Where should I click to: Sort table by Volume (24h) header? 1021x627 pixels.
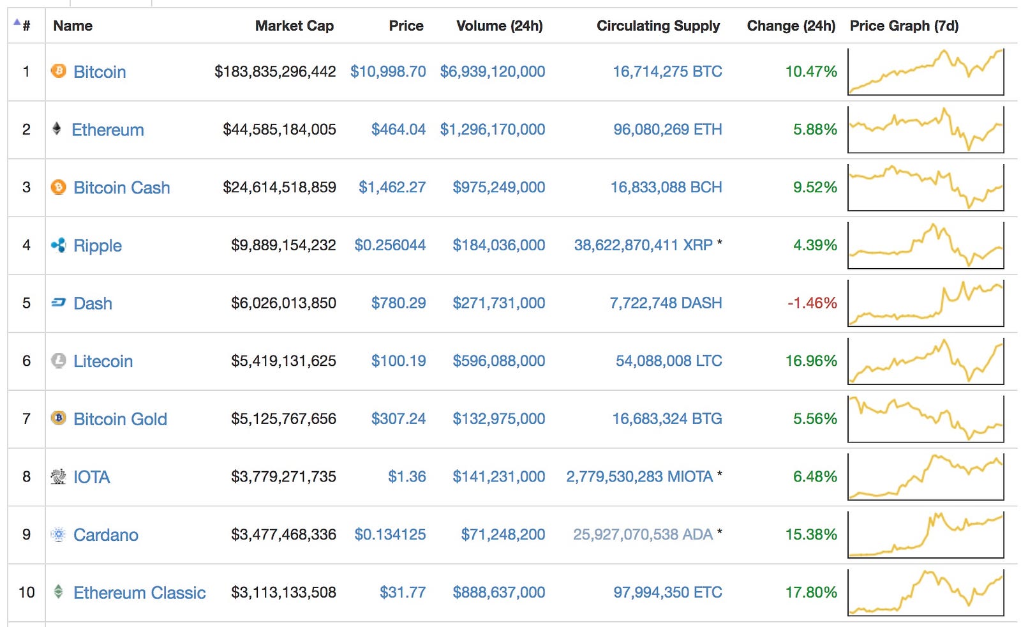pos(500,26)
